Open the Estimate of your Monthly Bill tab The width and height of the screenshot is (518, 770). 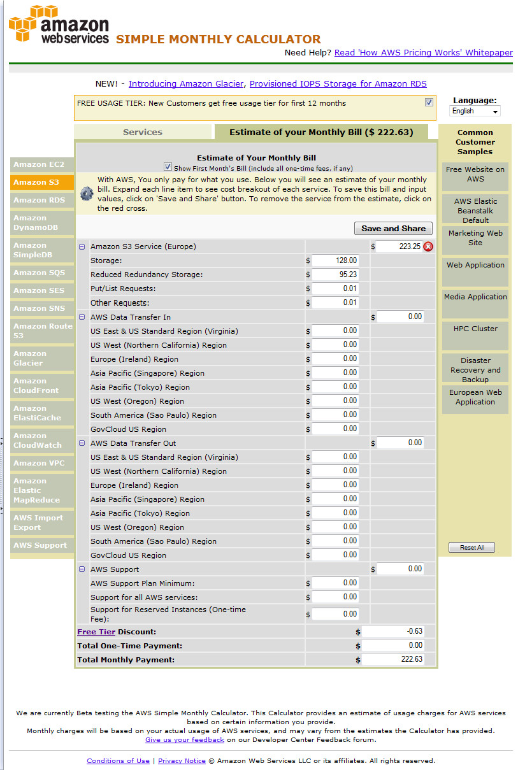point(320,132)
